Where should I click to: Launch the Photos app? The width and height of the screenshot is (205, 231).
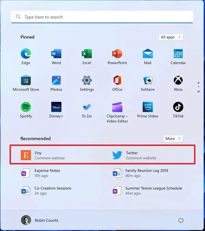pos(56,83)
